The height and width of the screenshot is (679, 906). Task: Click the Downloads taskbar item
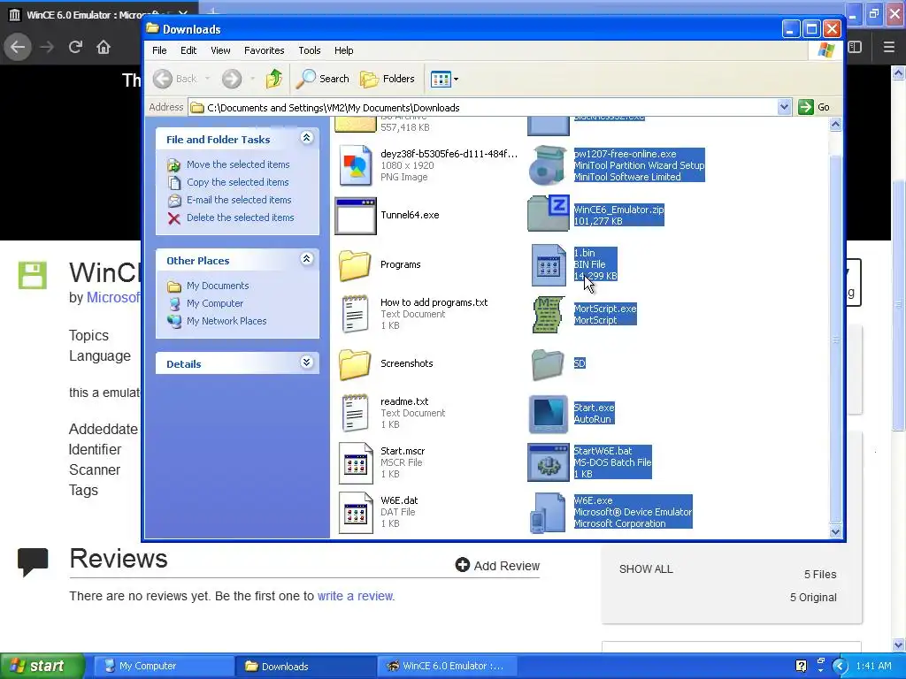tap(305, 666)
